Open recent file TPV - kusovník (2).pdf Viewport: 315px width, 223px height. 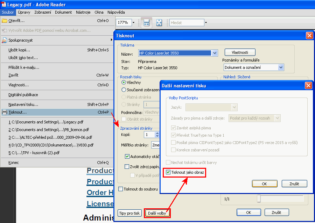coord(57,153)
